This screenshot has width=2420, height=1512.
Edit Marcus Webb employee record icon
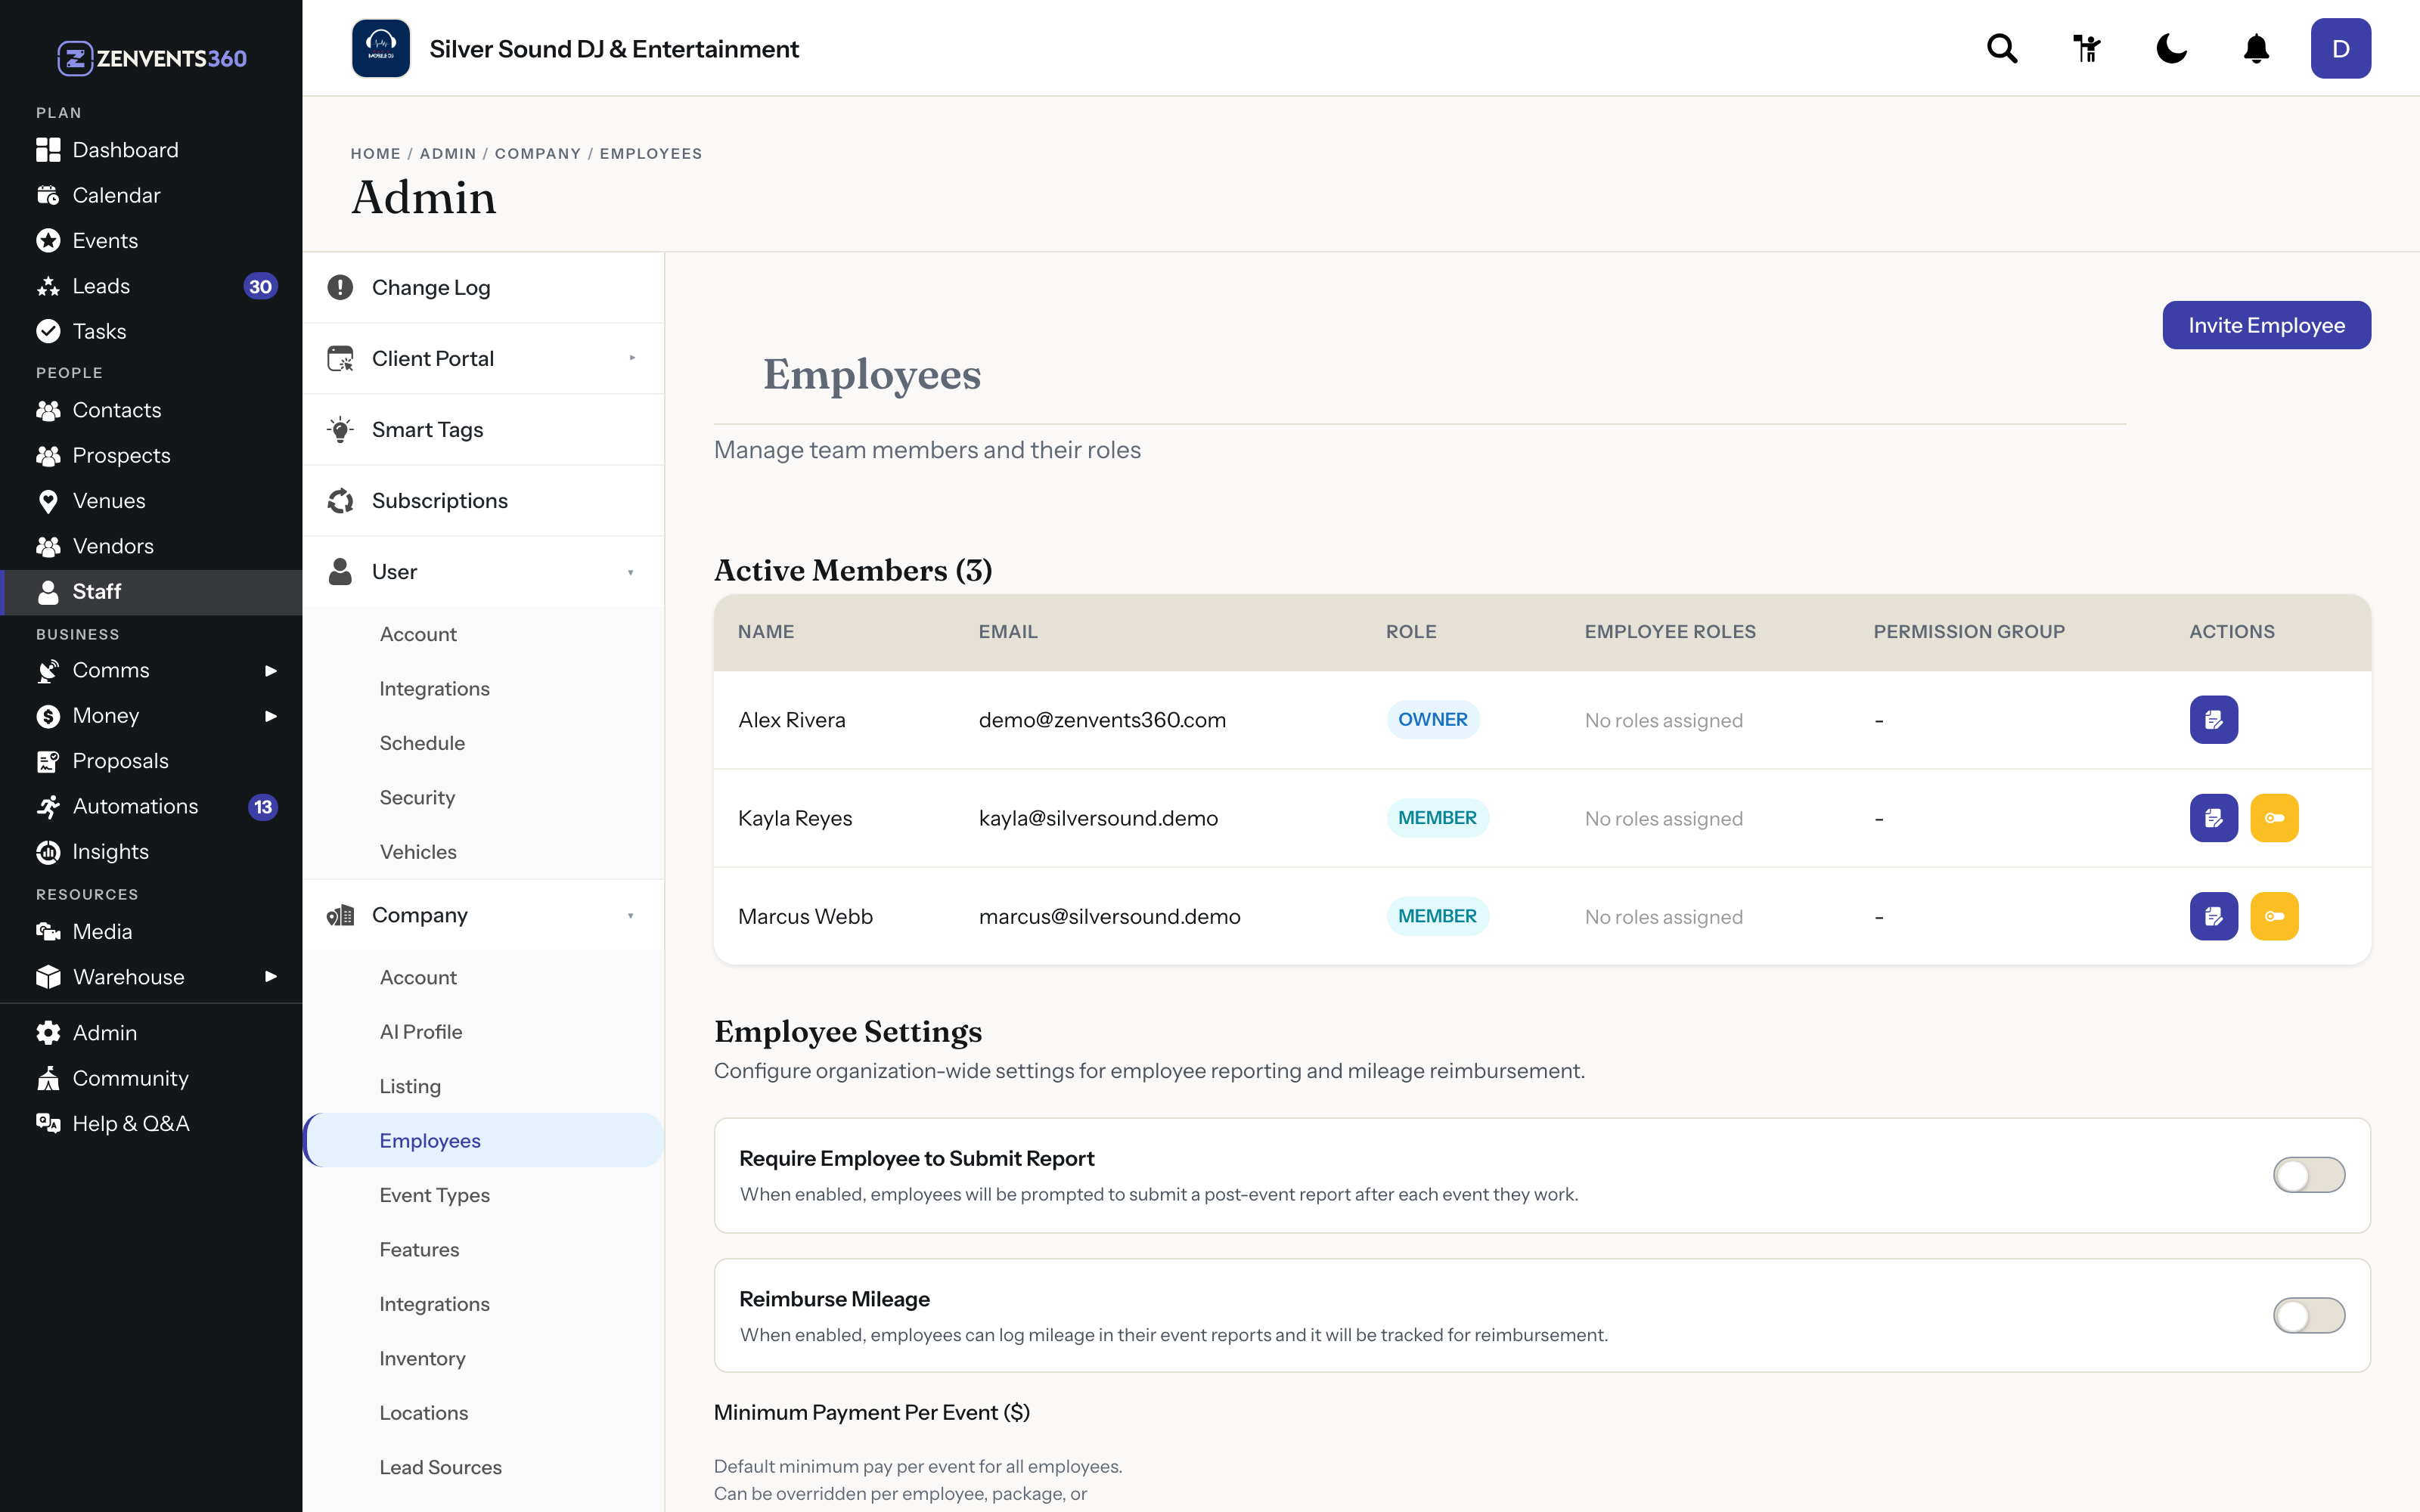click(x=2213, y=916)
